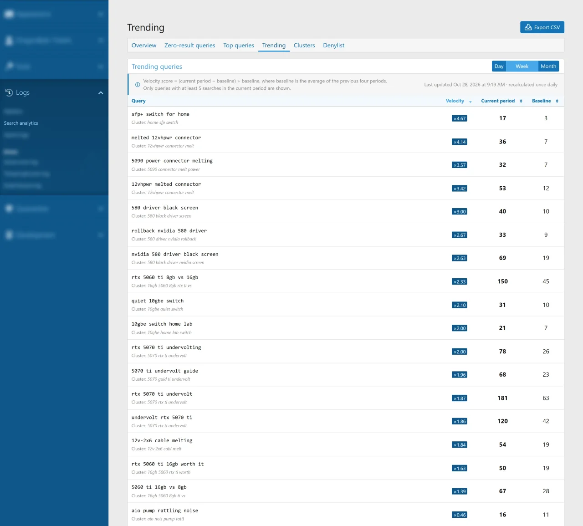
Task: Sort by Current period column
Action: pos(501,101)
